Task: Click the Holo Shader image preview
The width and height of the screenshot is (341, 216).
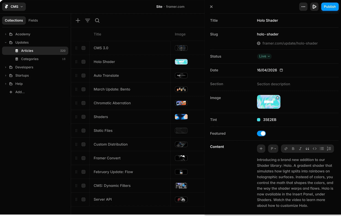Action: click(x=269, y=102)
